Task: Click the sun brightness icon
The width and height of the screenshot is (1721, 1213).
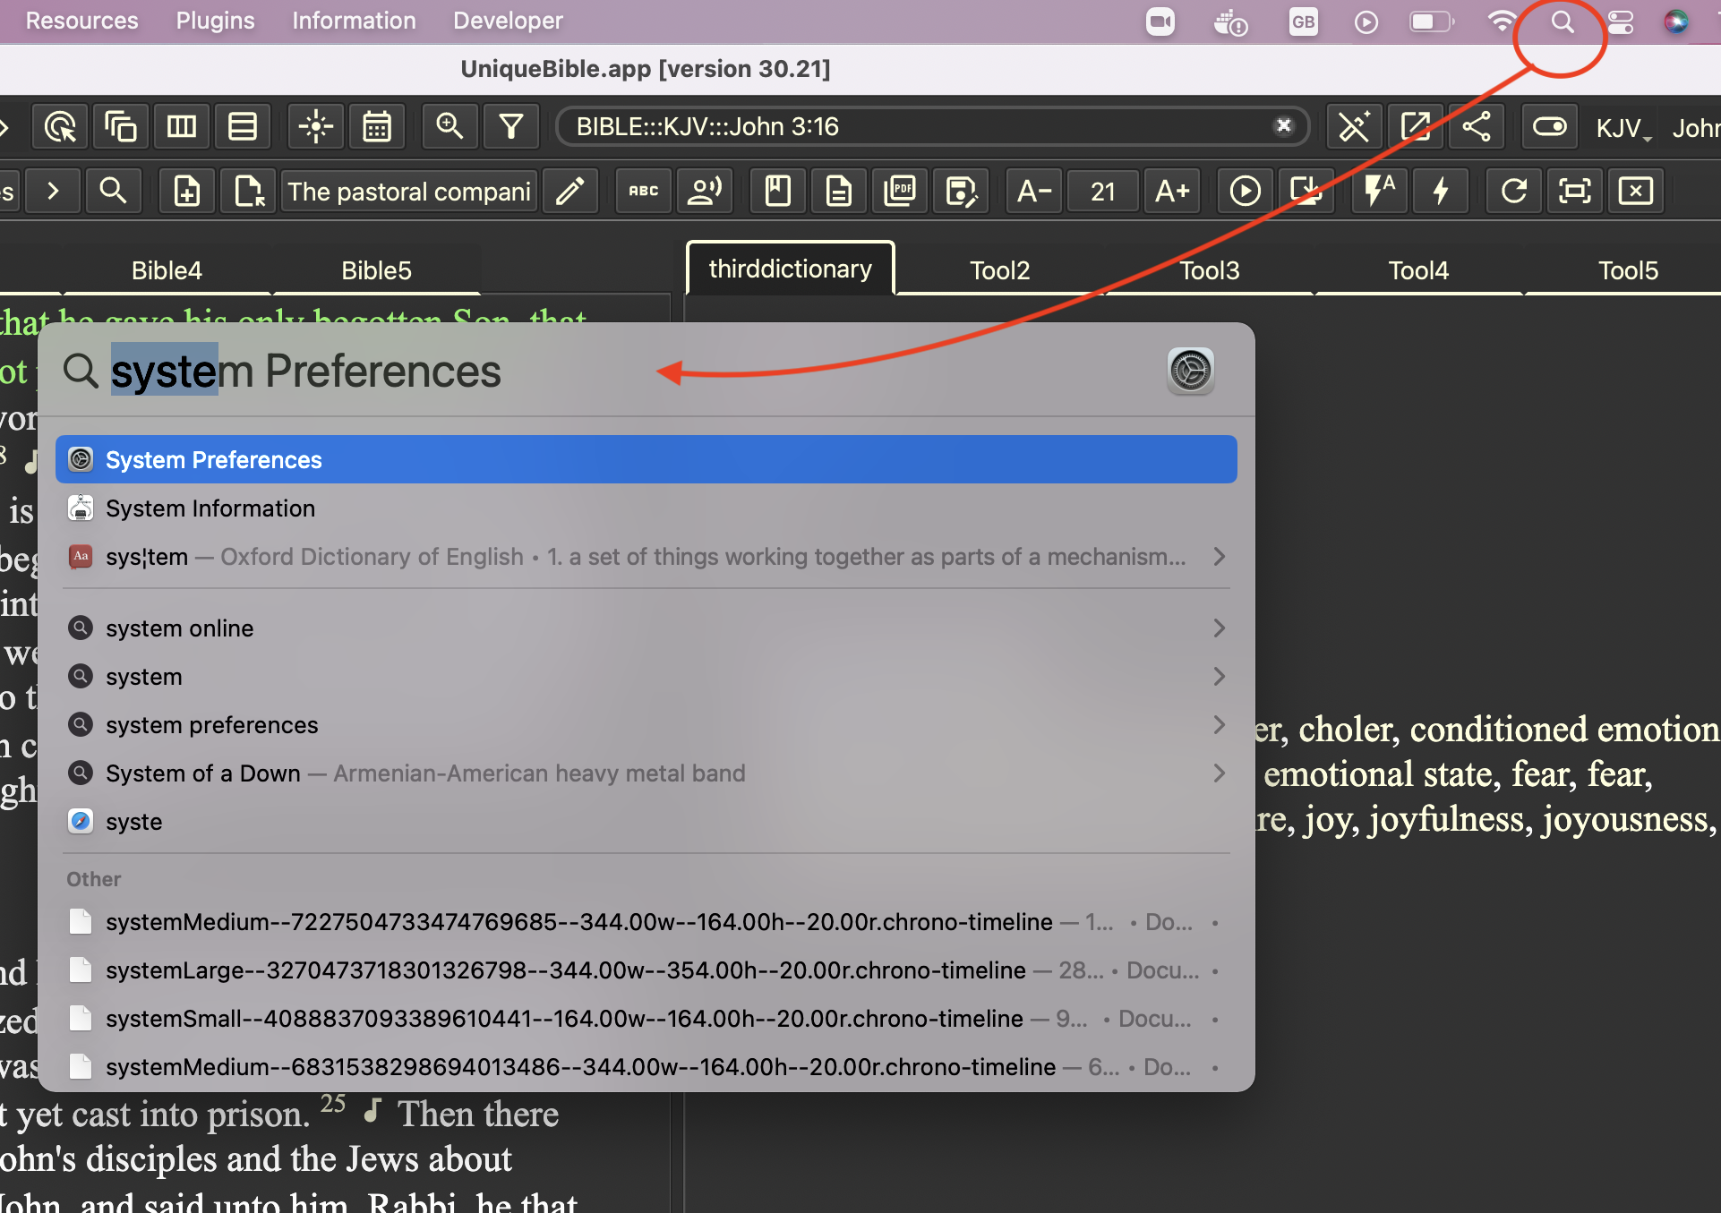Action: tap(316, 126)
